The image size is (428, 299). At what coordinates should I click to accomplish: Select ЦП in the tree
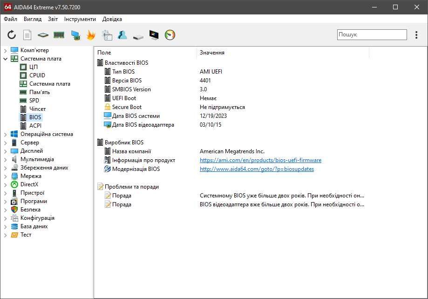click(34, 67)
